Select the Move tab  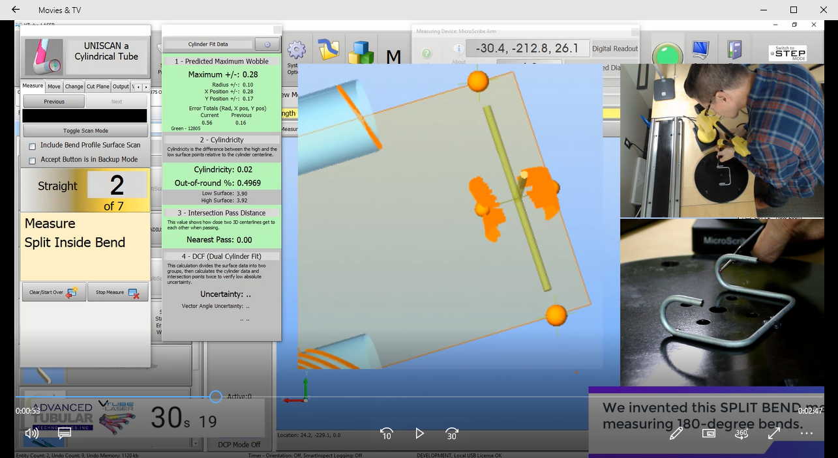(x=54, y=87)
